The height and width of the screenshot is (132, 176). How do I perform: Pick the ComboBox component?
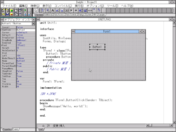(x=85, y=11)
